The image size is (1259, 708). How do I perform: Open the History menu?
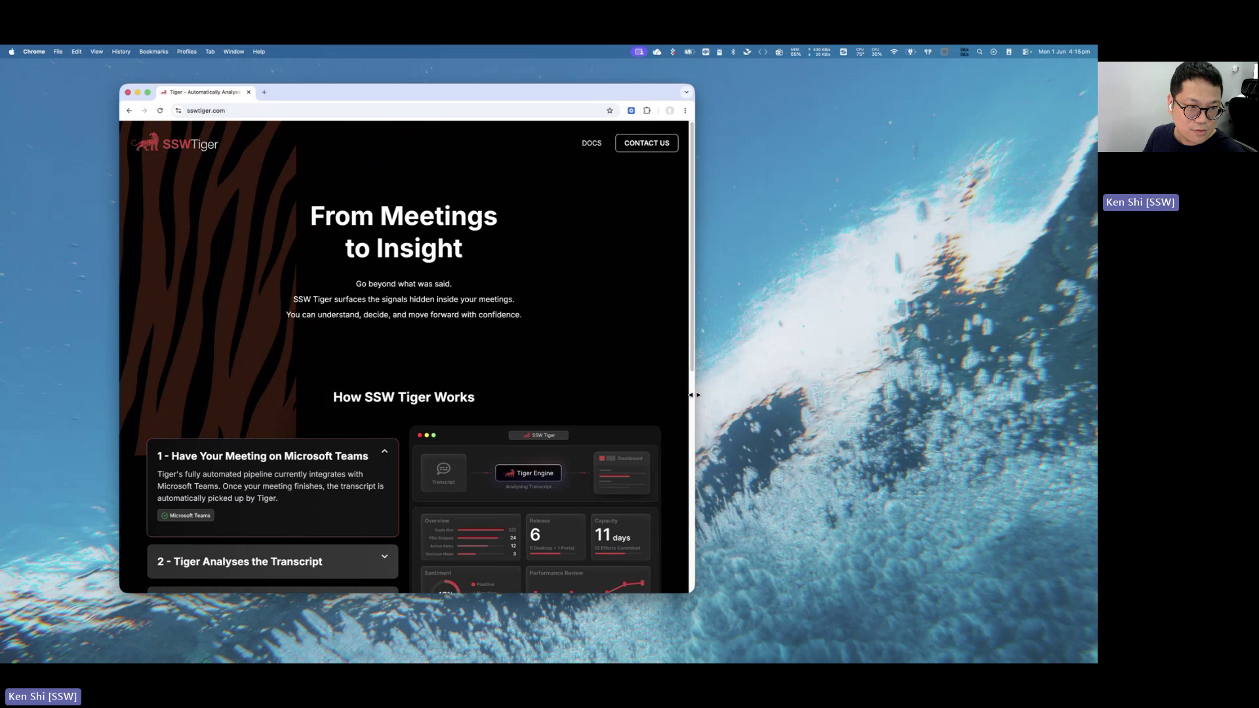(x=121, y=52)
